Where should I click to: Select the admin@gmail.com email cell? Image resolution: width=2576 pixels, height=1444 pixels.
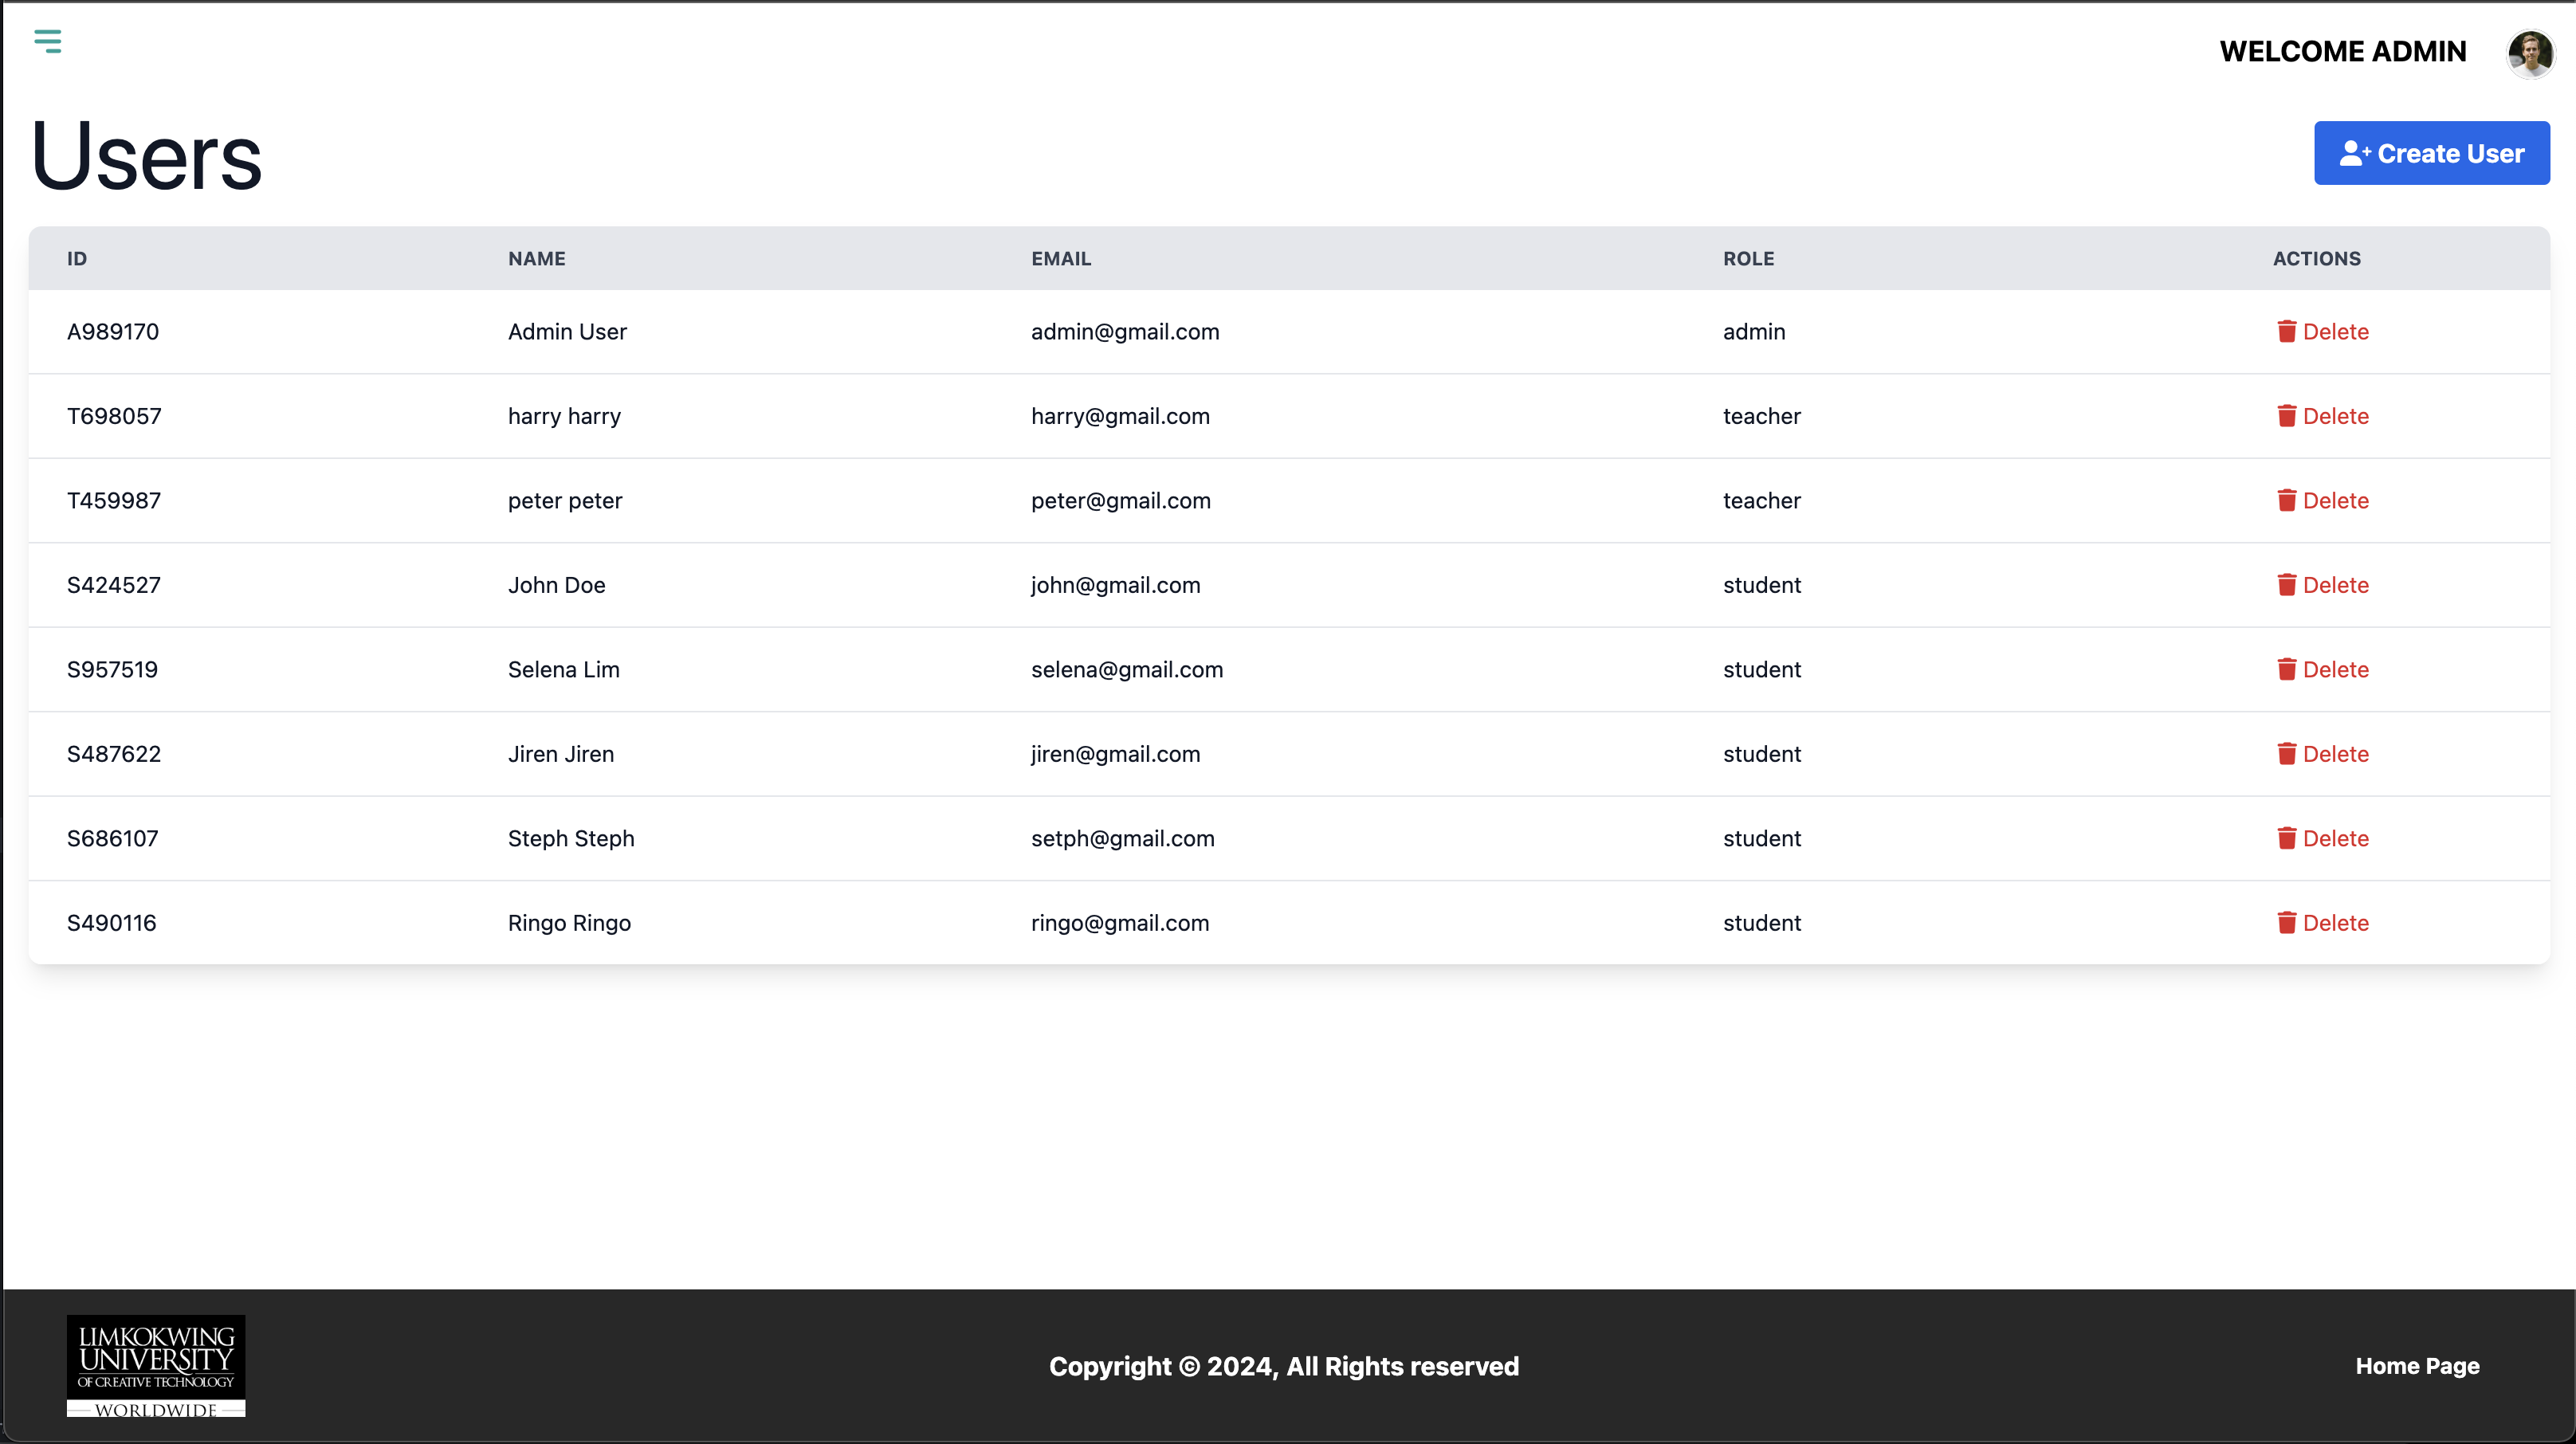click(1125, 332)
